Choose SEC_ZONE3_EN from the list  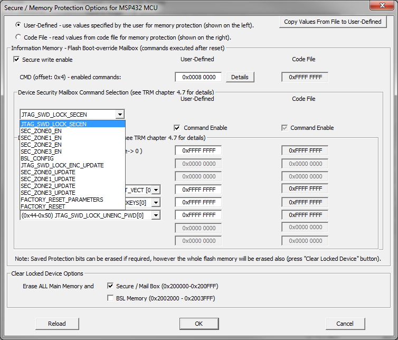(x=73, y=152)
